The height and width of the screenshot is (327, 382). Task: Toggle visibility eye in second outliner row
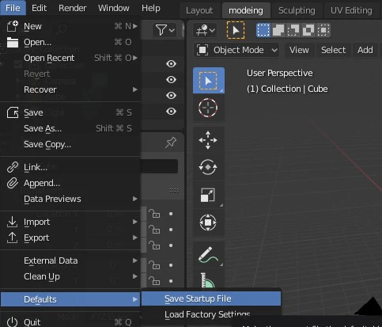pyautogui.click(x=171, y=79)
